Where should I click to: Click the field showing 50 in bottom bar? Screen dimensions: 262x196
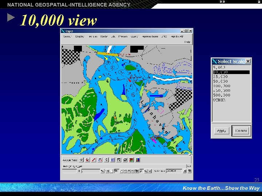[116, 171]
